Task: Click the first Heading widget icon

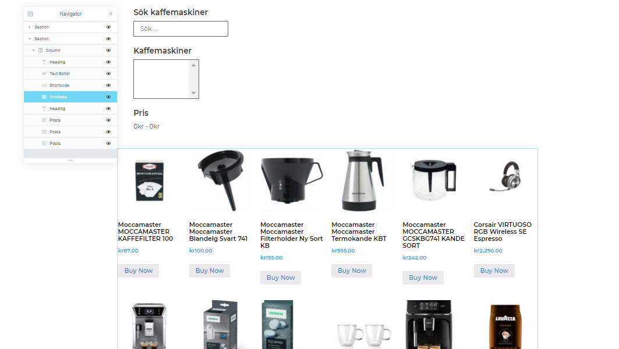Action: [44, 62]
